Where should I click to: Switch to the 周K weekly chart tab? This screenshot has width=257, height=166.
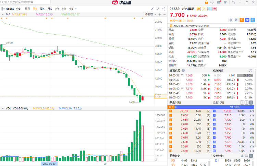click(x=42, y=9)
